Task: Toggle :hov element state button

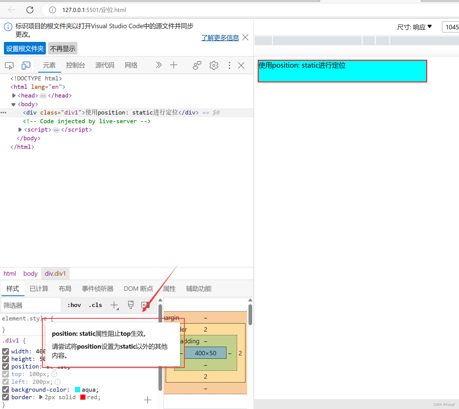Action: pos(74,305)
